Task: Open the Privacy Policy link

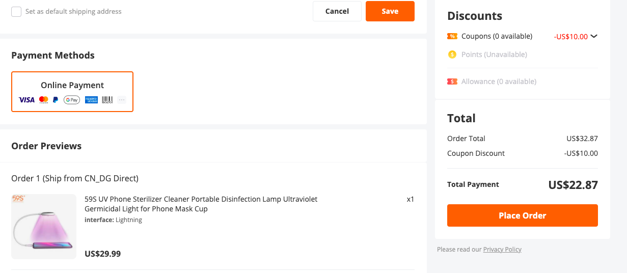Action: click(x=502, y=250)
